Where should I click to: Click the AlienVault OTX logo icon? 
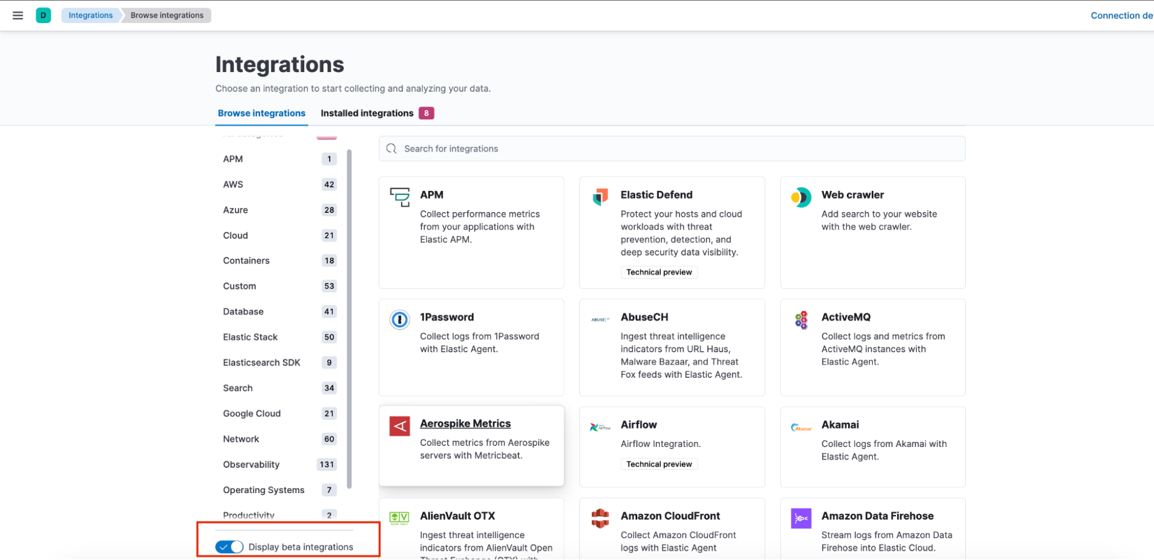[399, 518]
